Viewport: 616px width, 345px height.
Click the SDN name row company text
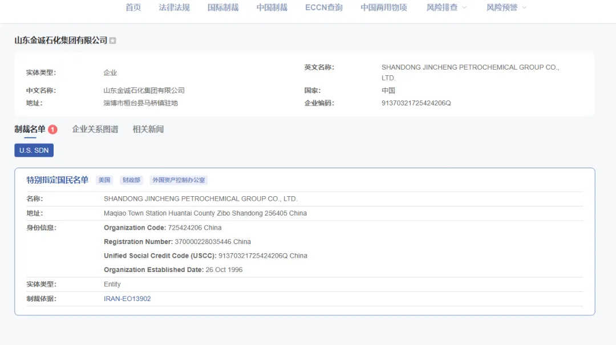tap(200, 199)
